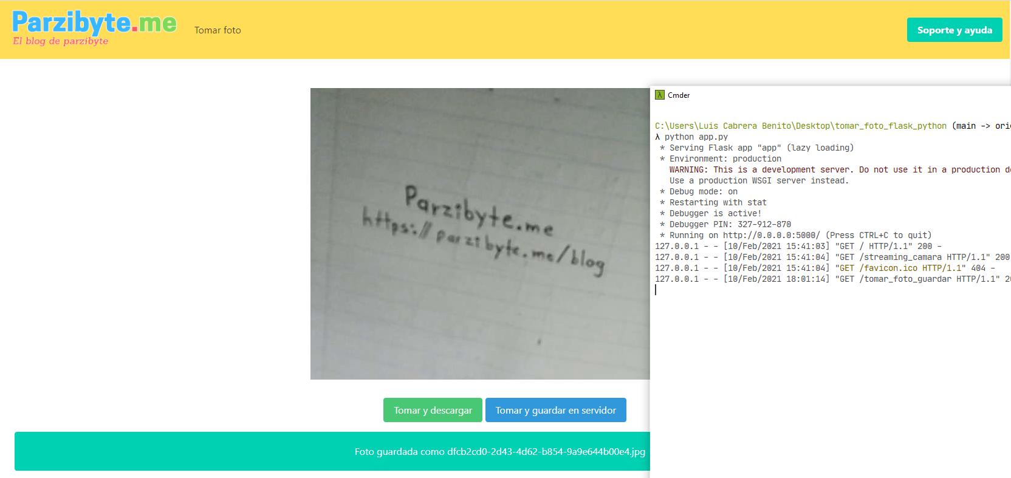This screenshot has height=478, width=1011.
Task: Open the Tomar foto menu item
Action: pos(218,30)
